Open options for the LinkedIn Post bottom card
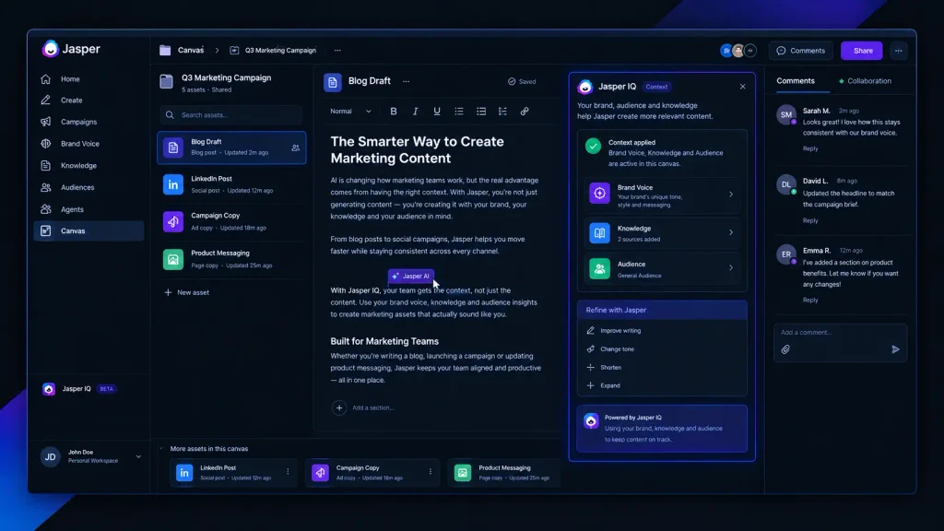 [x=288, y=472]
